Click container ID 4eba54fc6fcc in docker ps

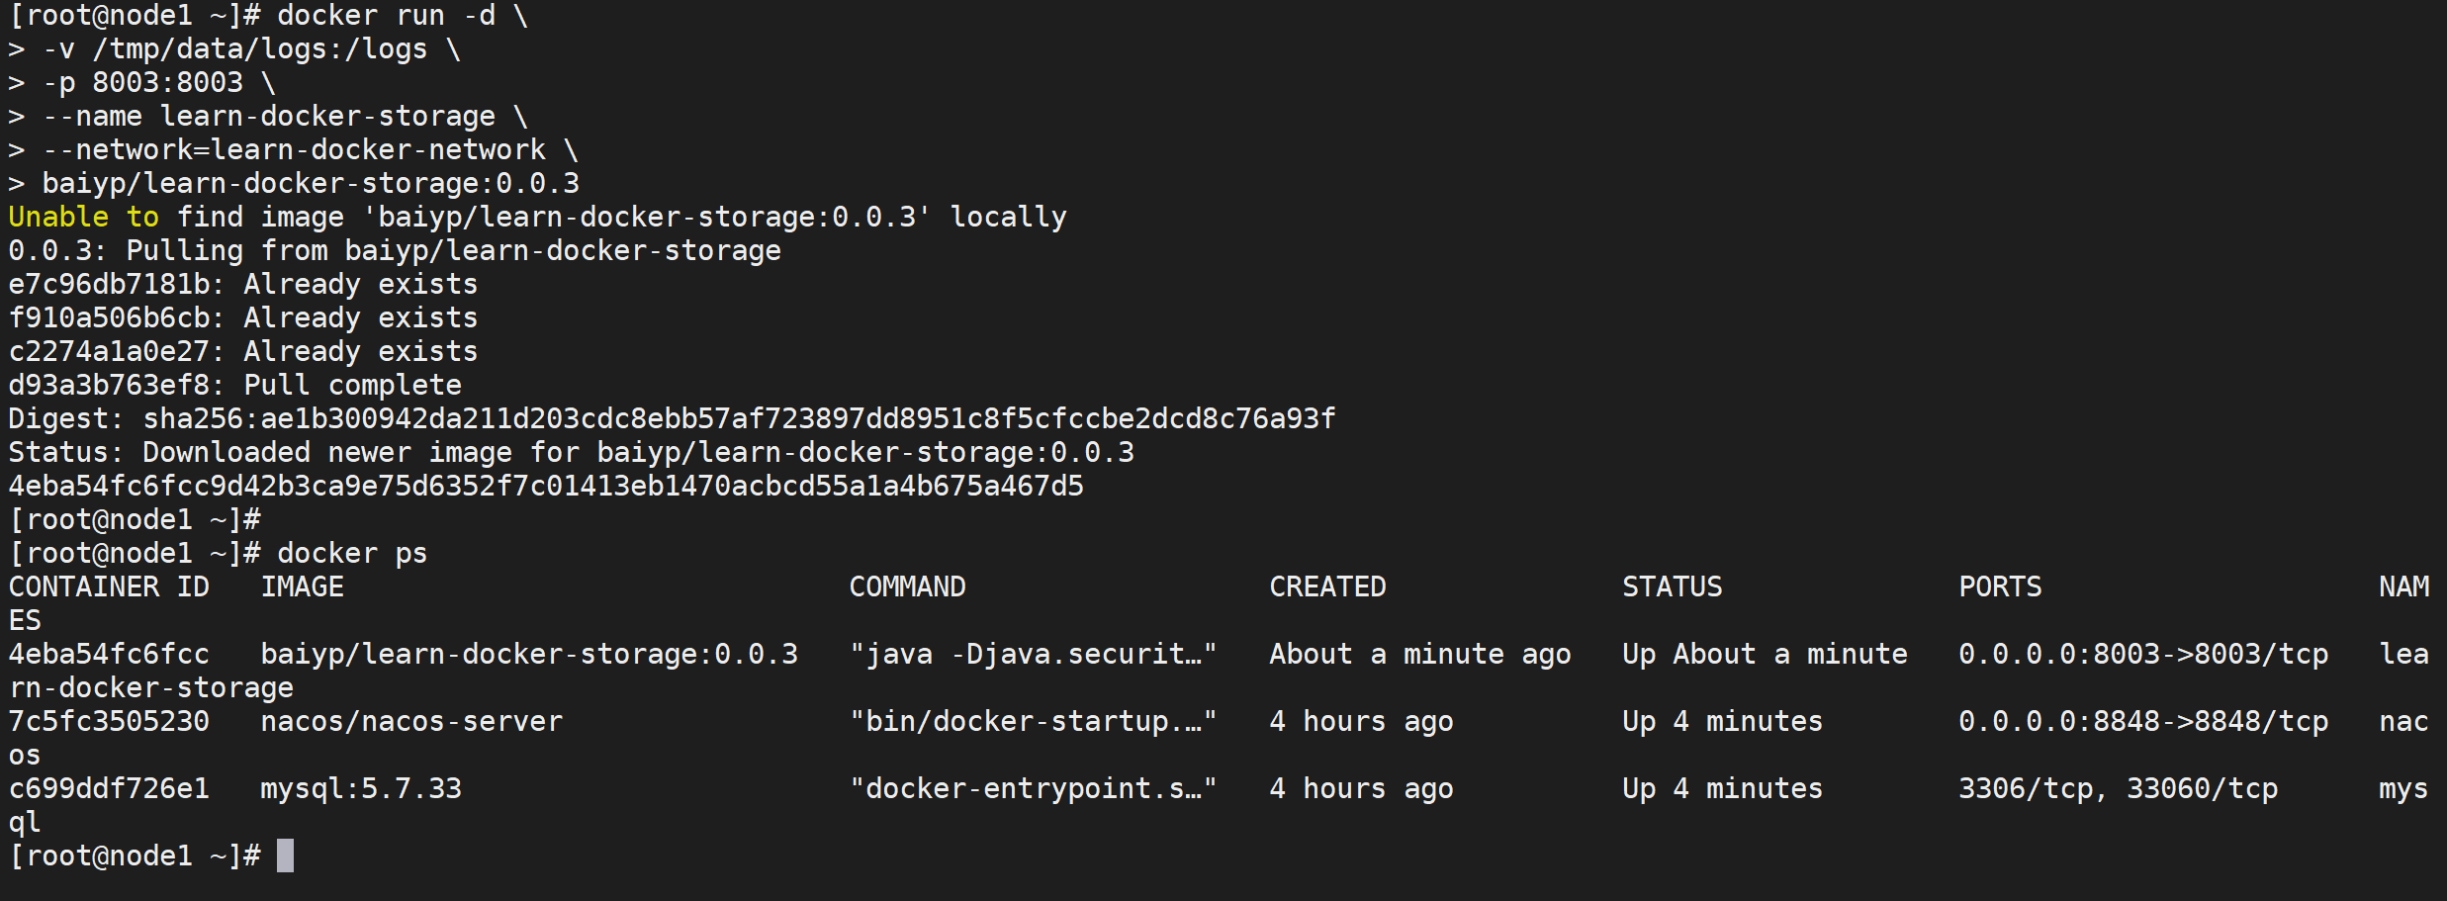pyautogui.click(x=109, y=654)
